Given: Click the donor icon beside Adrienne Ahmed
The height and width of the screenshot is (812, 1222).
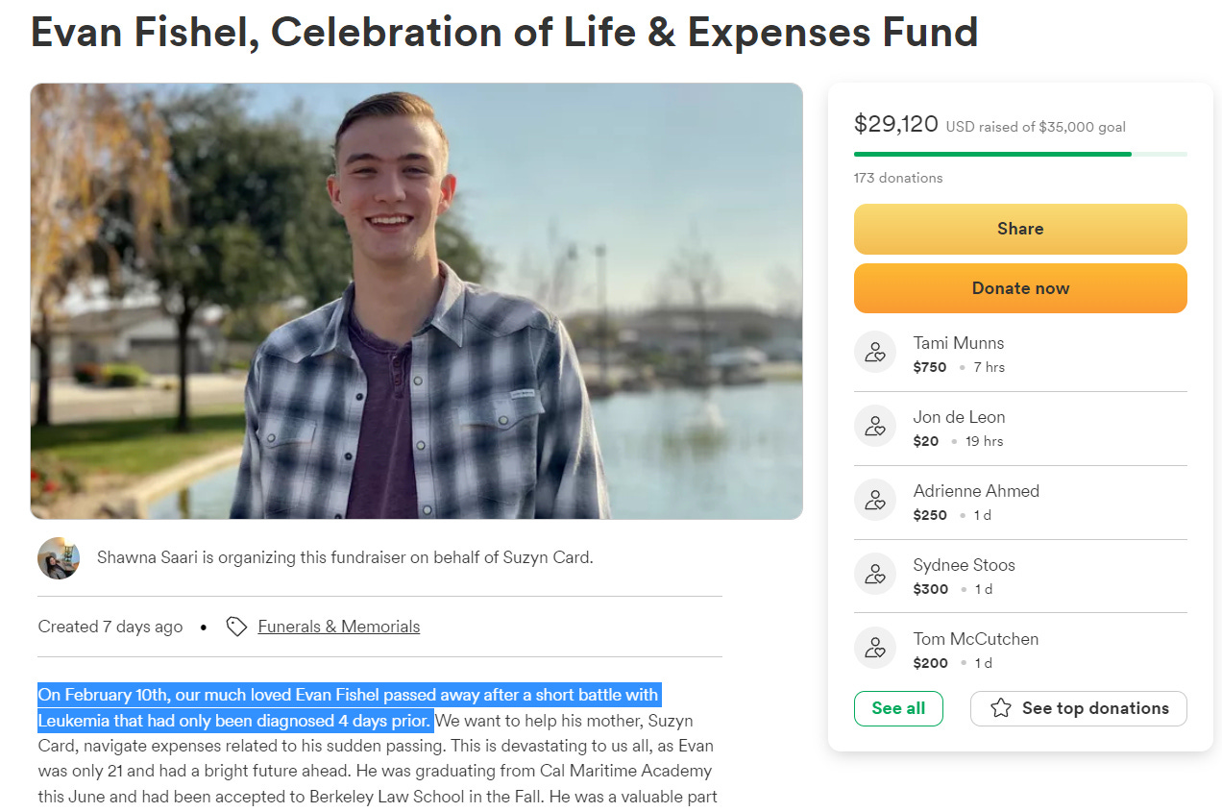Looking at the screenshot, I should [875, 500].
